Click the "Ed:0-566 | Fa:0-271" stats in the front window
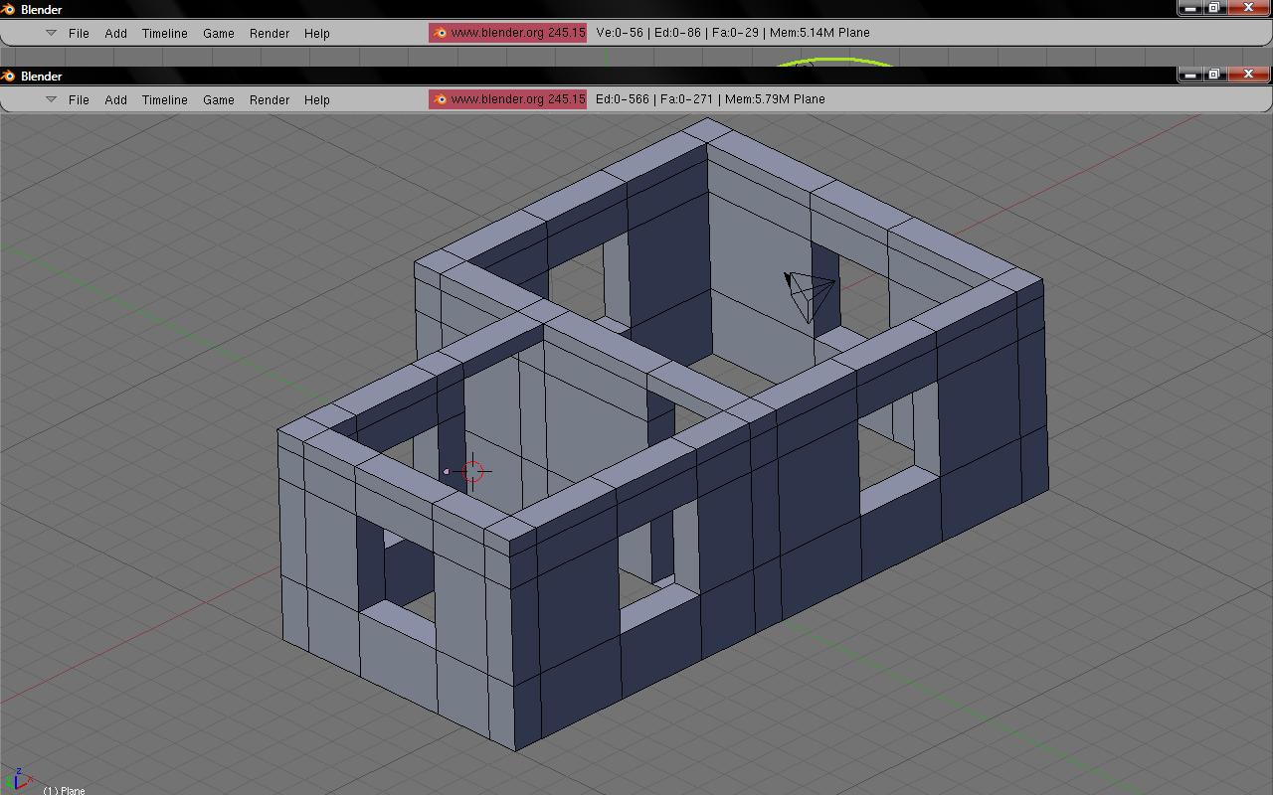Image resolution: width=1273 pixels, height=795 pixels. pos(653,99)
